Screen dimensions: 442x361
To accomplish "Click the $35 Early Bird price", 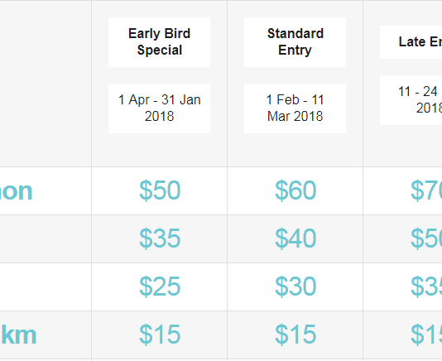I will (160, 238).
